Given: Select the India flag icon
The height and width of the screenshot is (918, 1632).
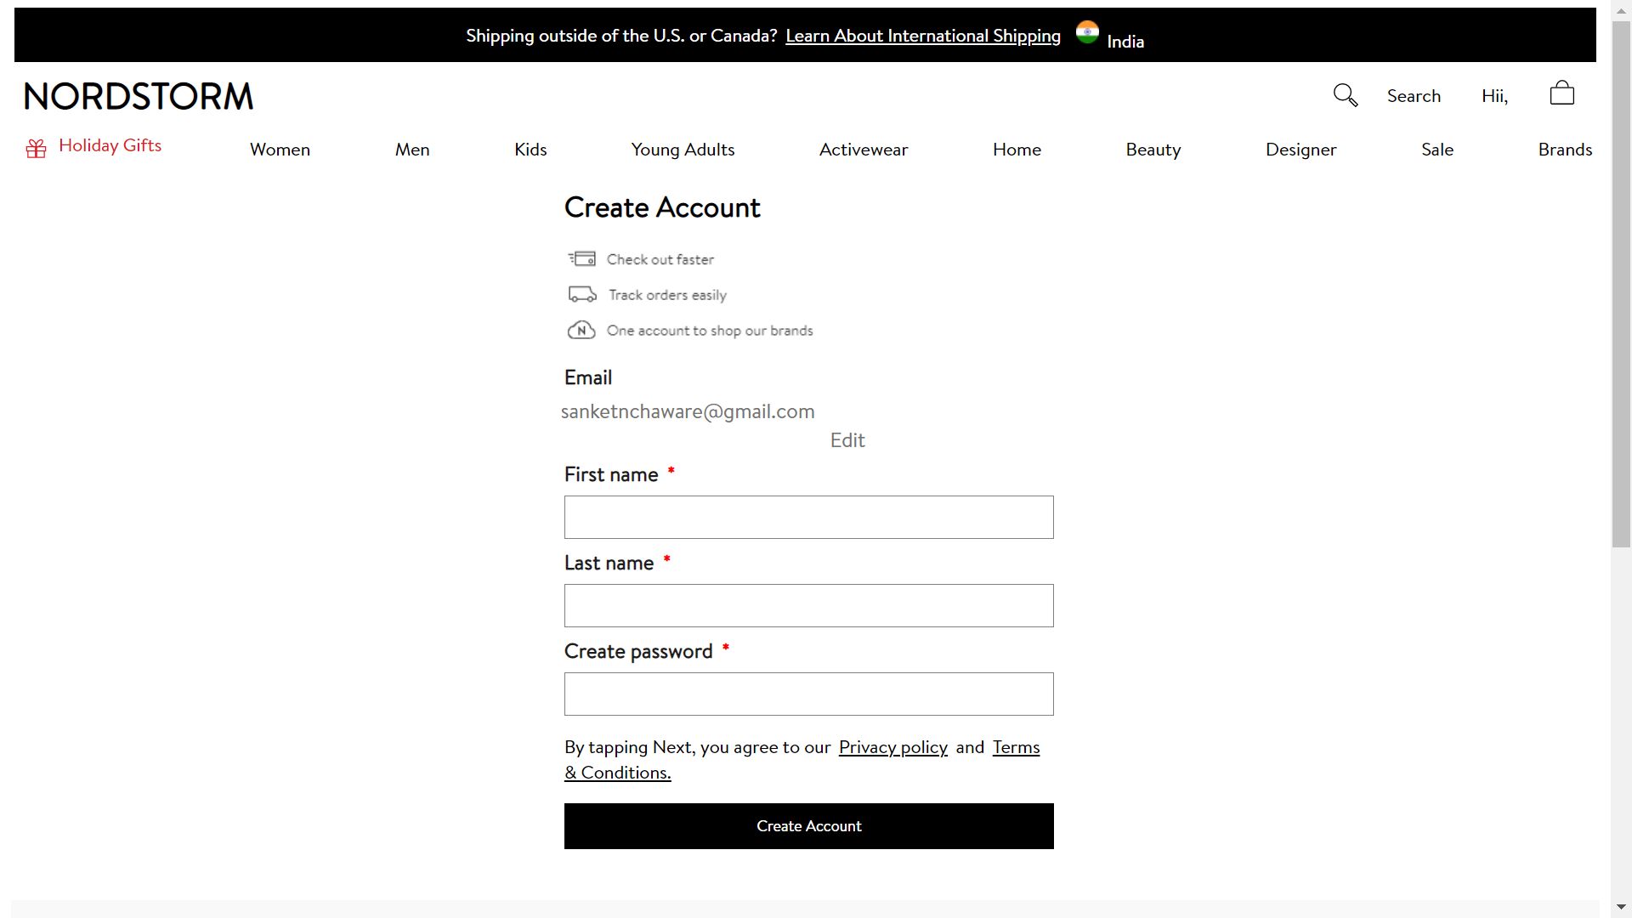Looking at the screenshot, I should click(x=1088, y=32).
